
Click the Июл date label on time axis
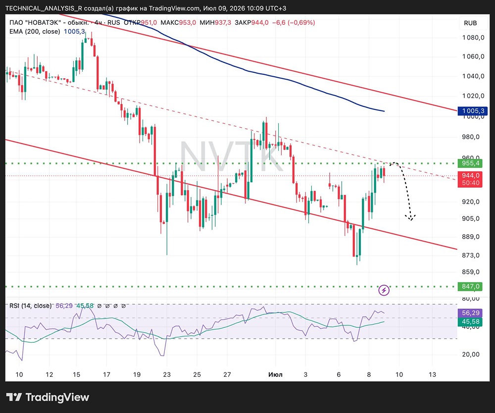(x=275, y=374)
